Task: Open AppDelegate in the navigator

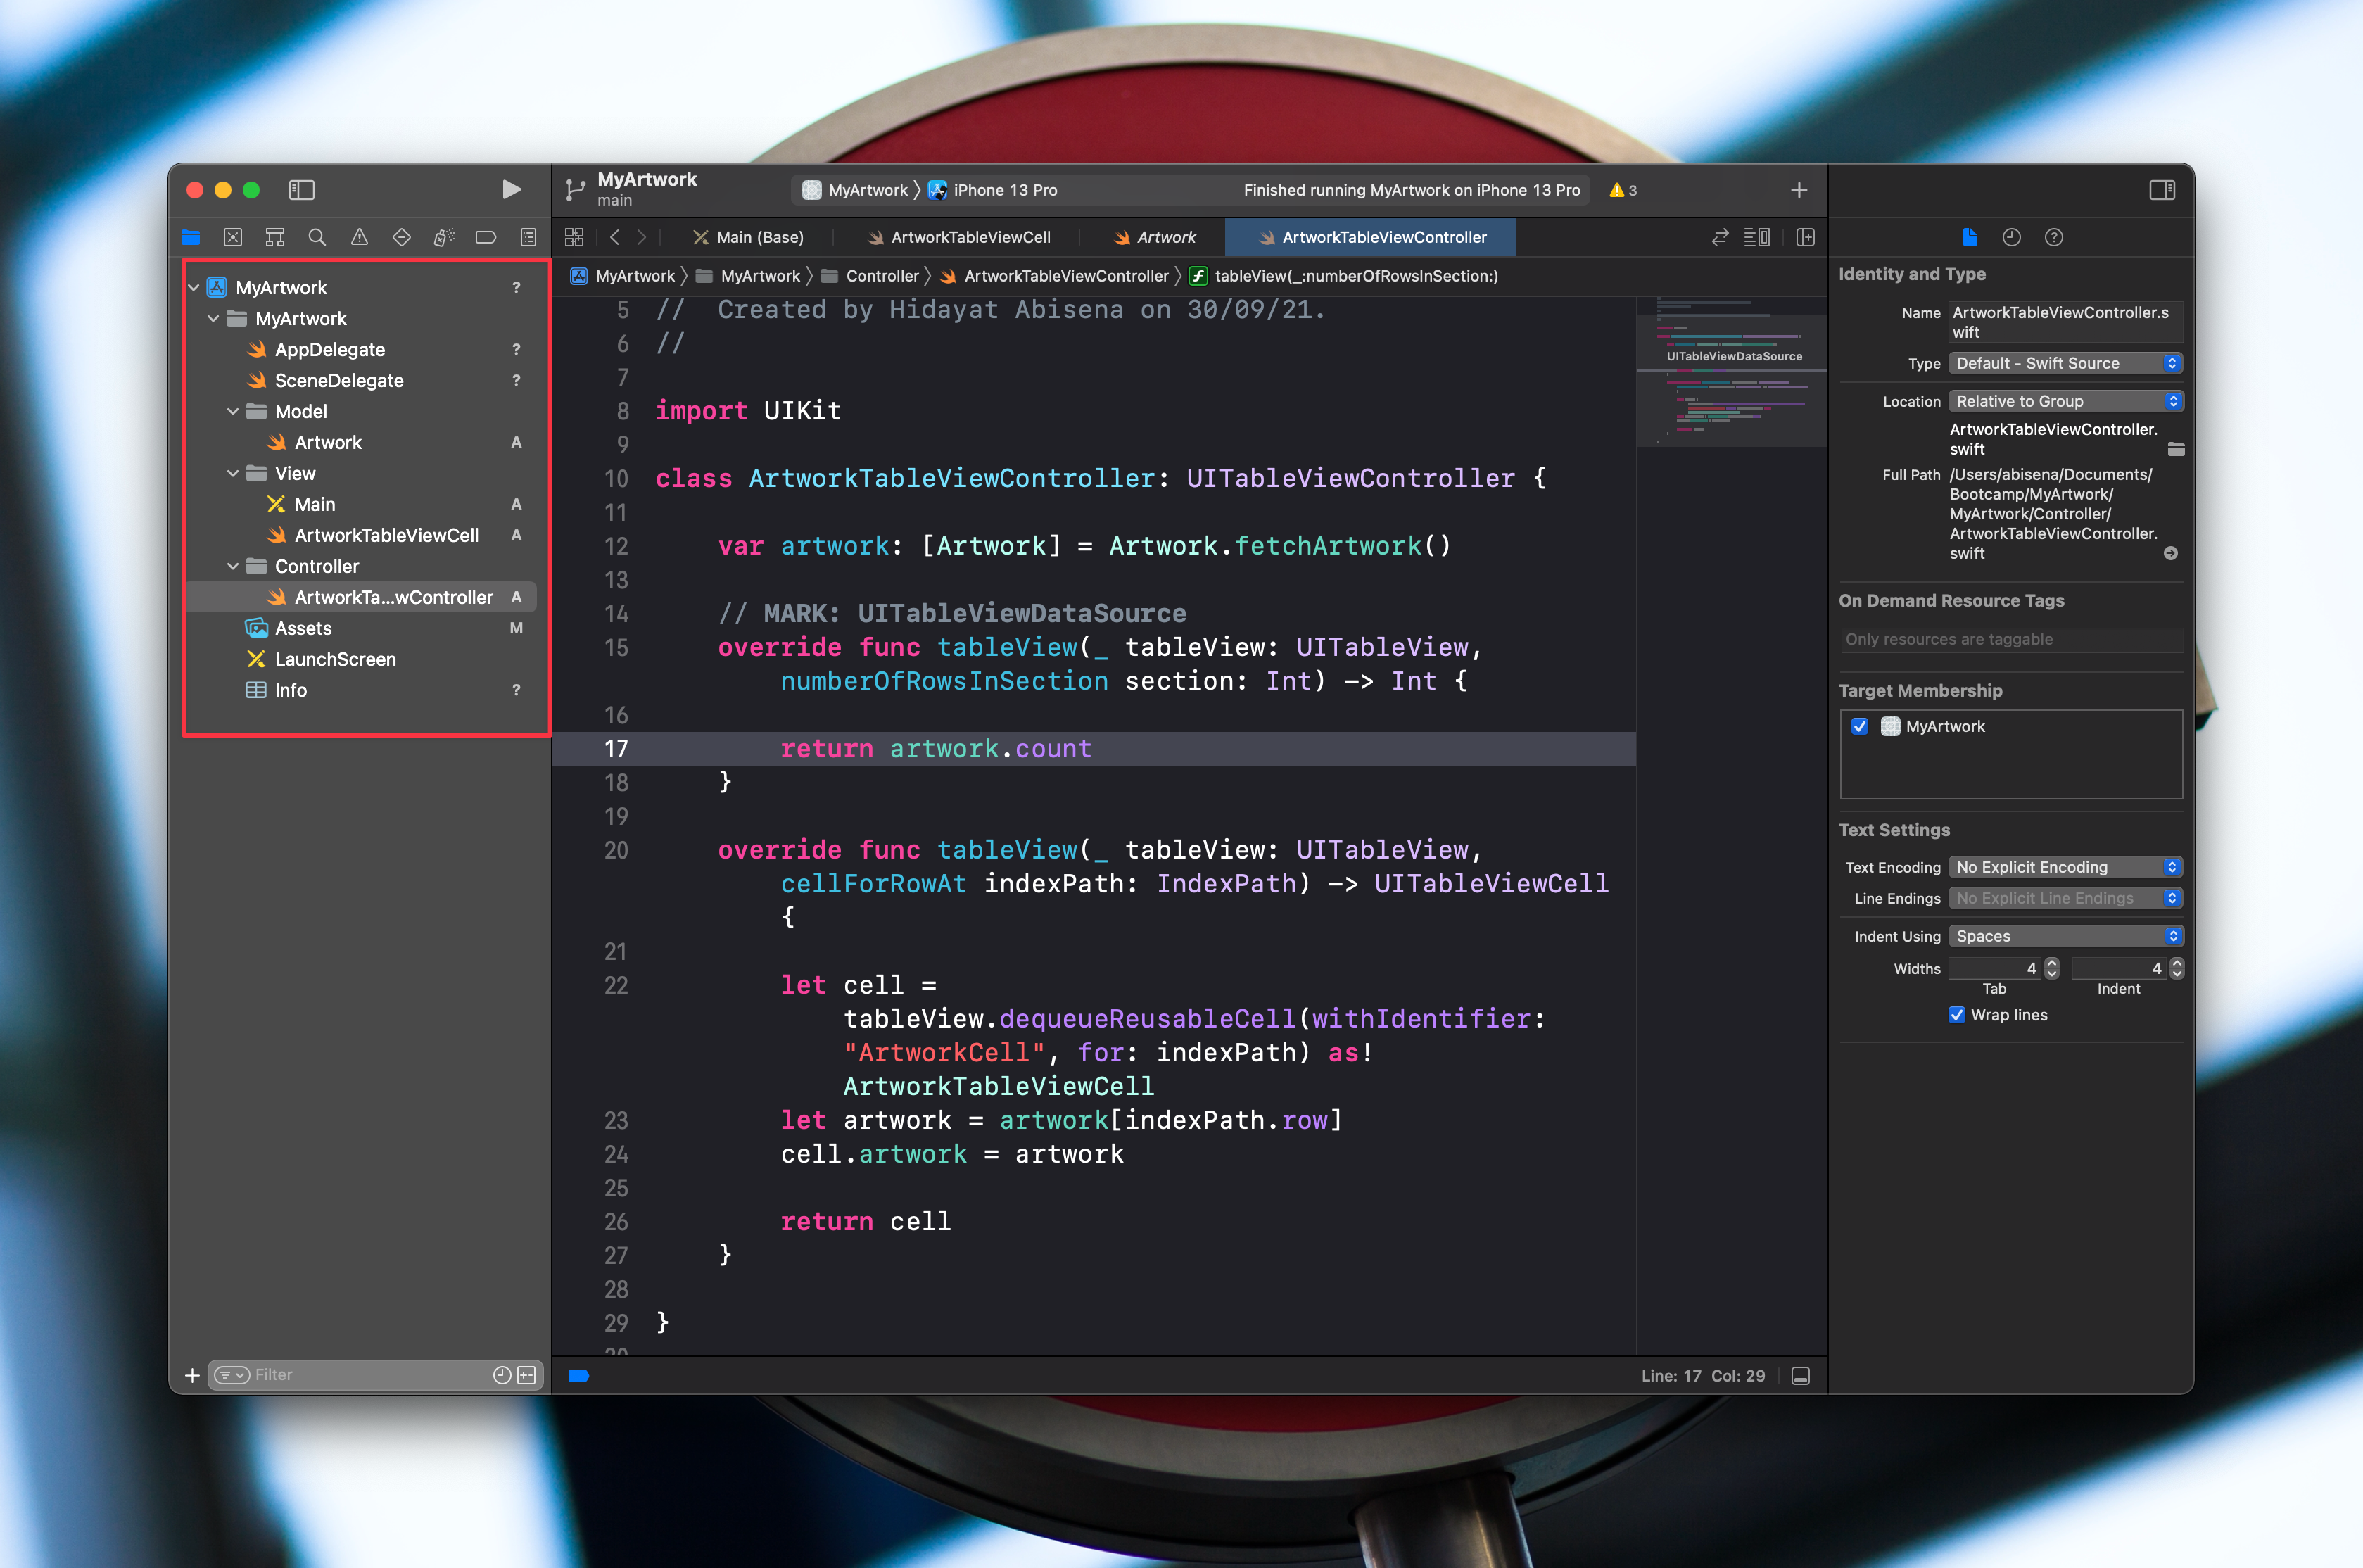Action: click(x=330, y=350)
